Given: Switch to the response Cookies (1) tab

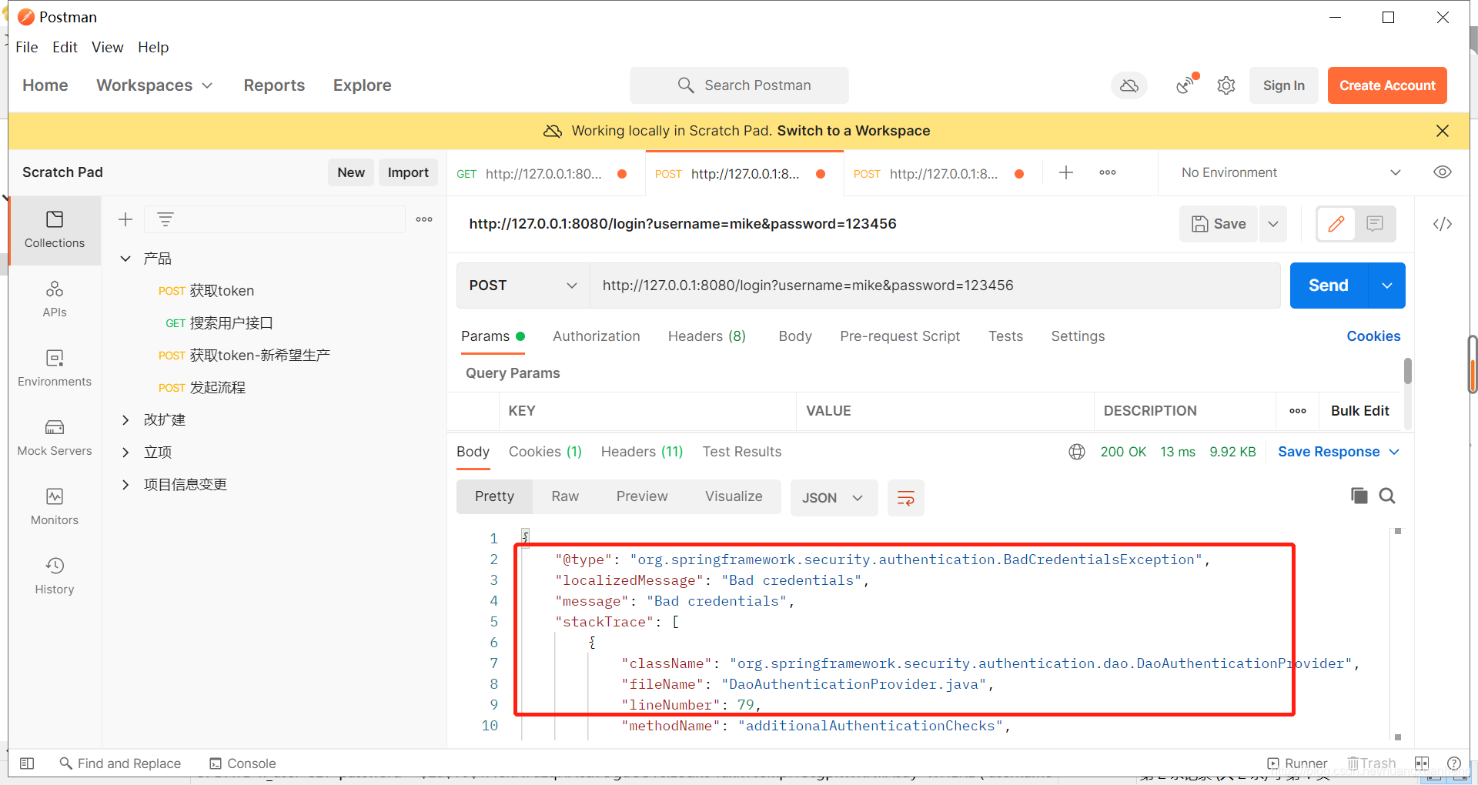Looking at the screenshot, I should (545, 452).
